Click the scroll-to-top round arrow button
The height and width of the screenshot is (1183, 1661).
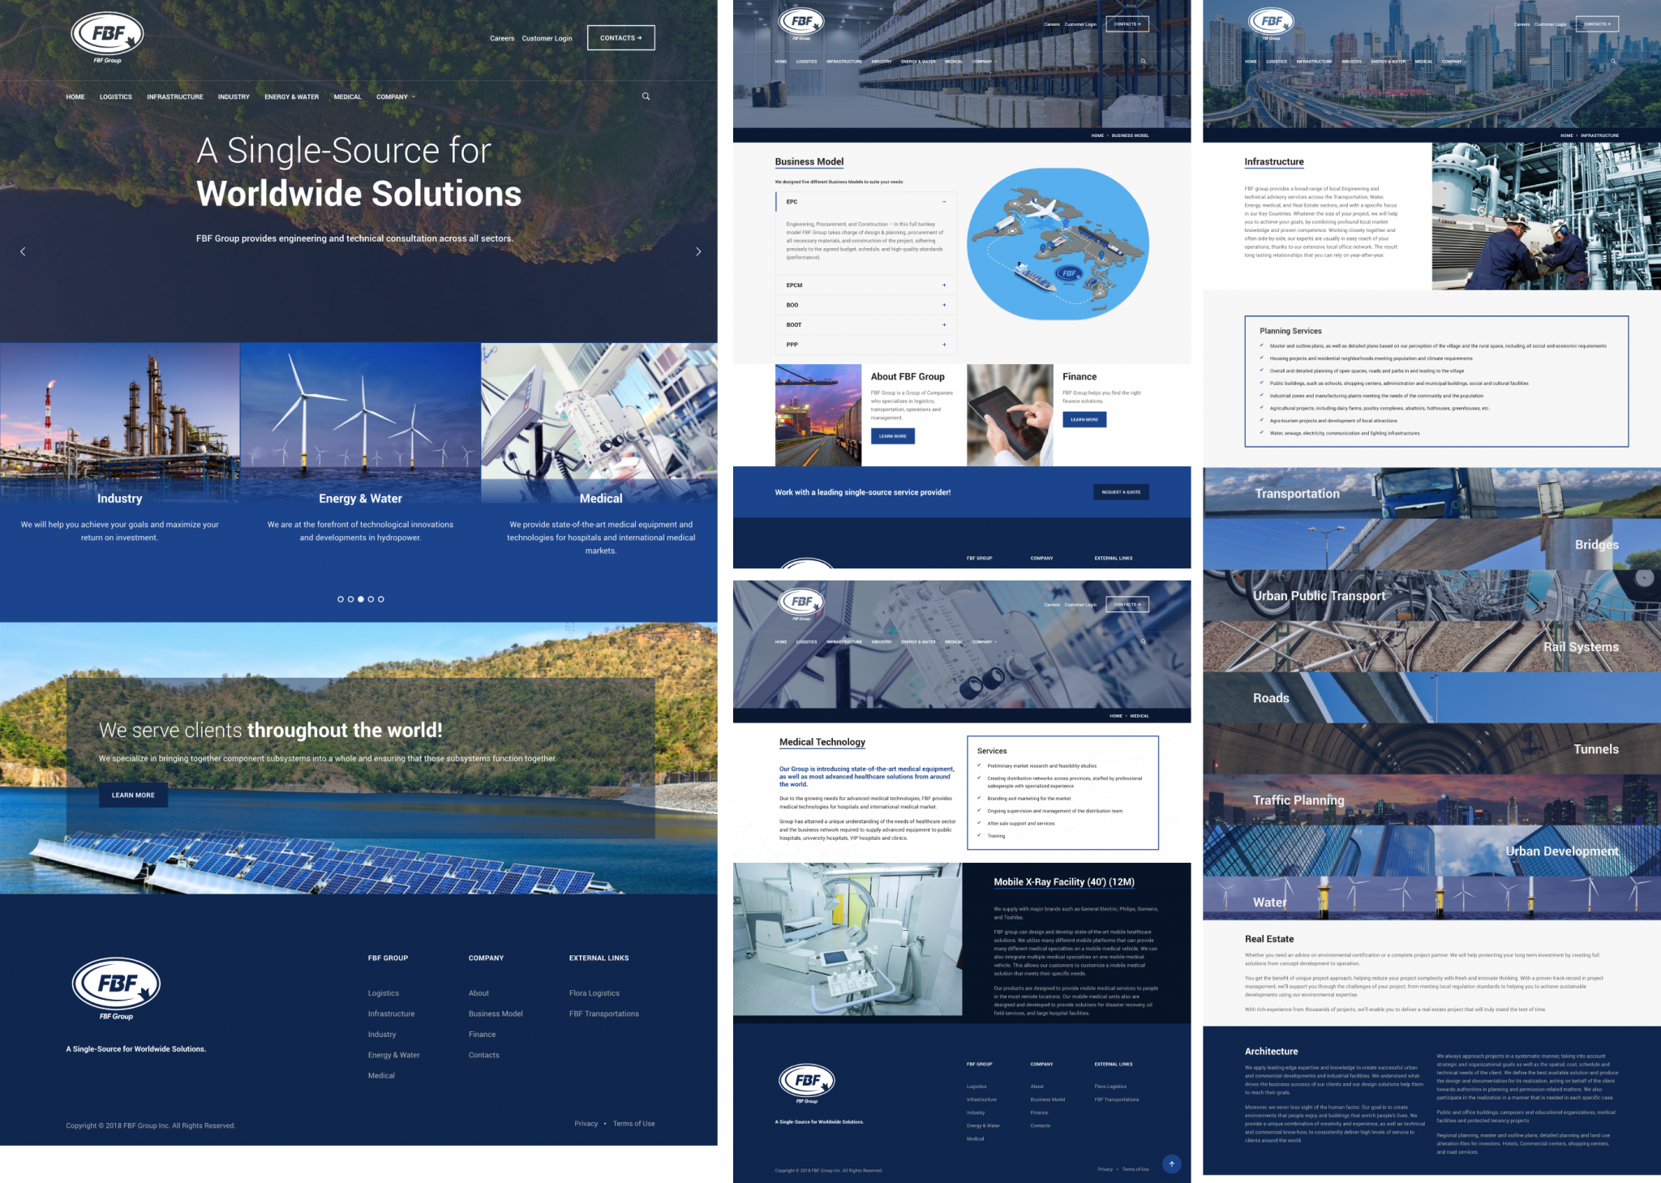coord(1171,1164)
